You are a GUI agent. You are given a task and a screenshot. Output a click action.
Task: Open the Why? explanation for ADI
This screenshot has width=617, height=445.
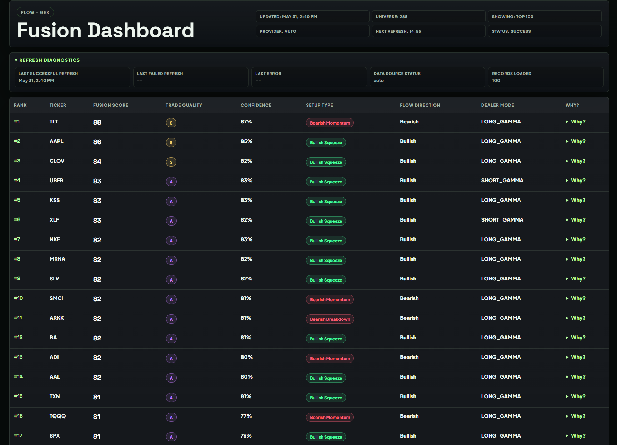tap(575, 357)
